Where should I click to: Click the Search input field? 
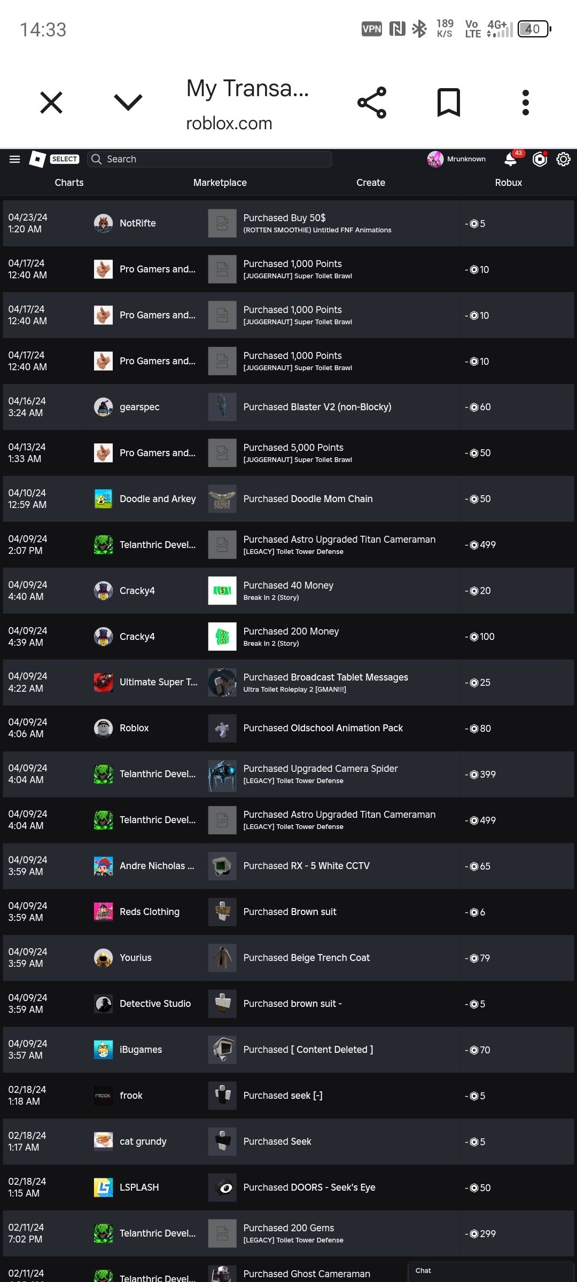click(209, 159)
